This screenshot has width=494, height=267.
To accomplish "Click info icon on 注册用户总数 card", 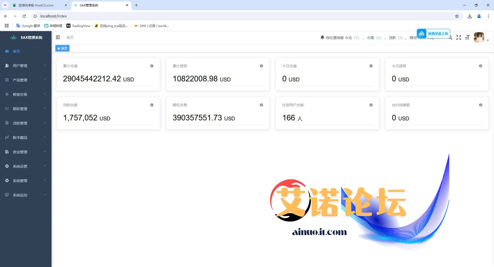I will 371,105.
